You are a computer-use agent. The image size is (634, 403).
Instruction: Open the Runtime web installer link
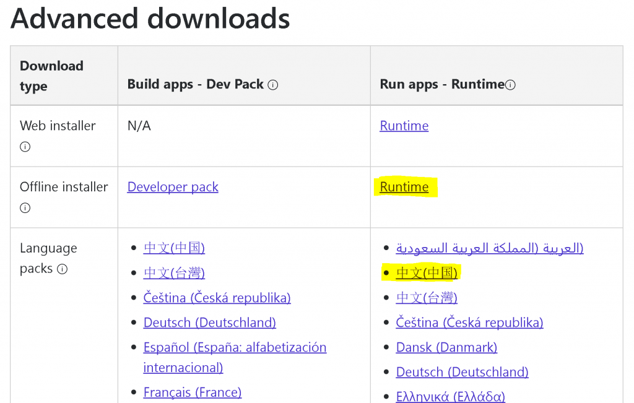click(x=404, y=126)
